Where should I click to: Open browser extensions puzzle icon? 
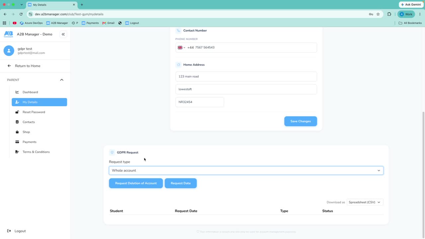pos(389,14)
